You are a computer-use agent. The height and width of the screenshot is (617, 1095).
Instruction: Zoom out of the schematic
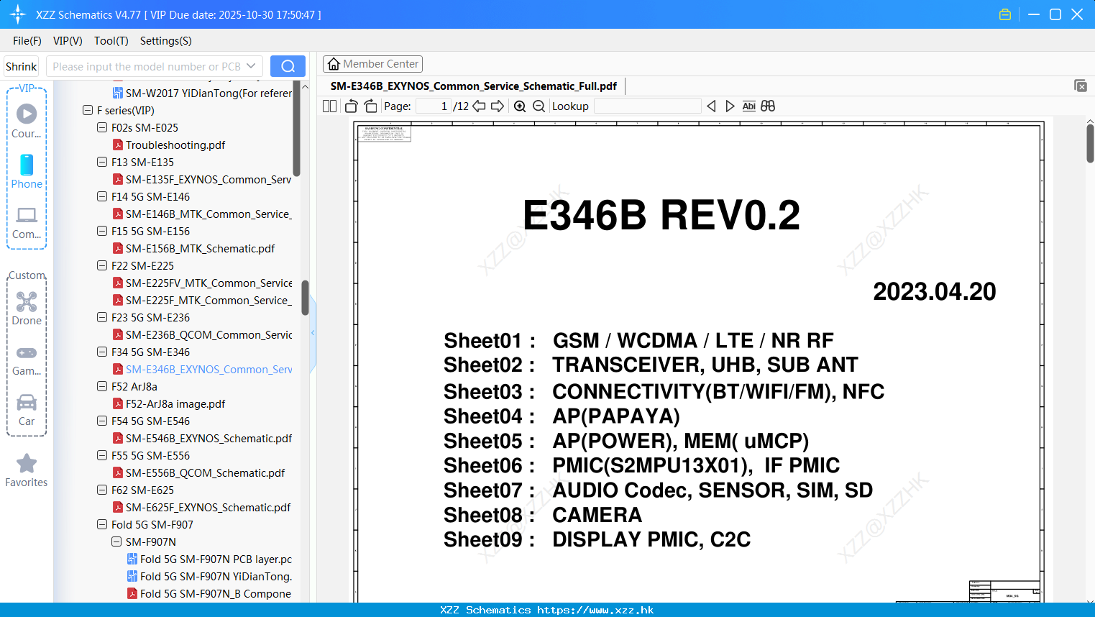coord(539,106)
